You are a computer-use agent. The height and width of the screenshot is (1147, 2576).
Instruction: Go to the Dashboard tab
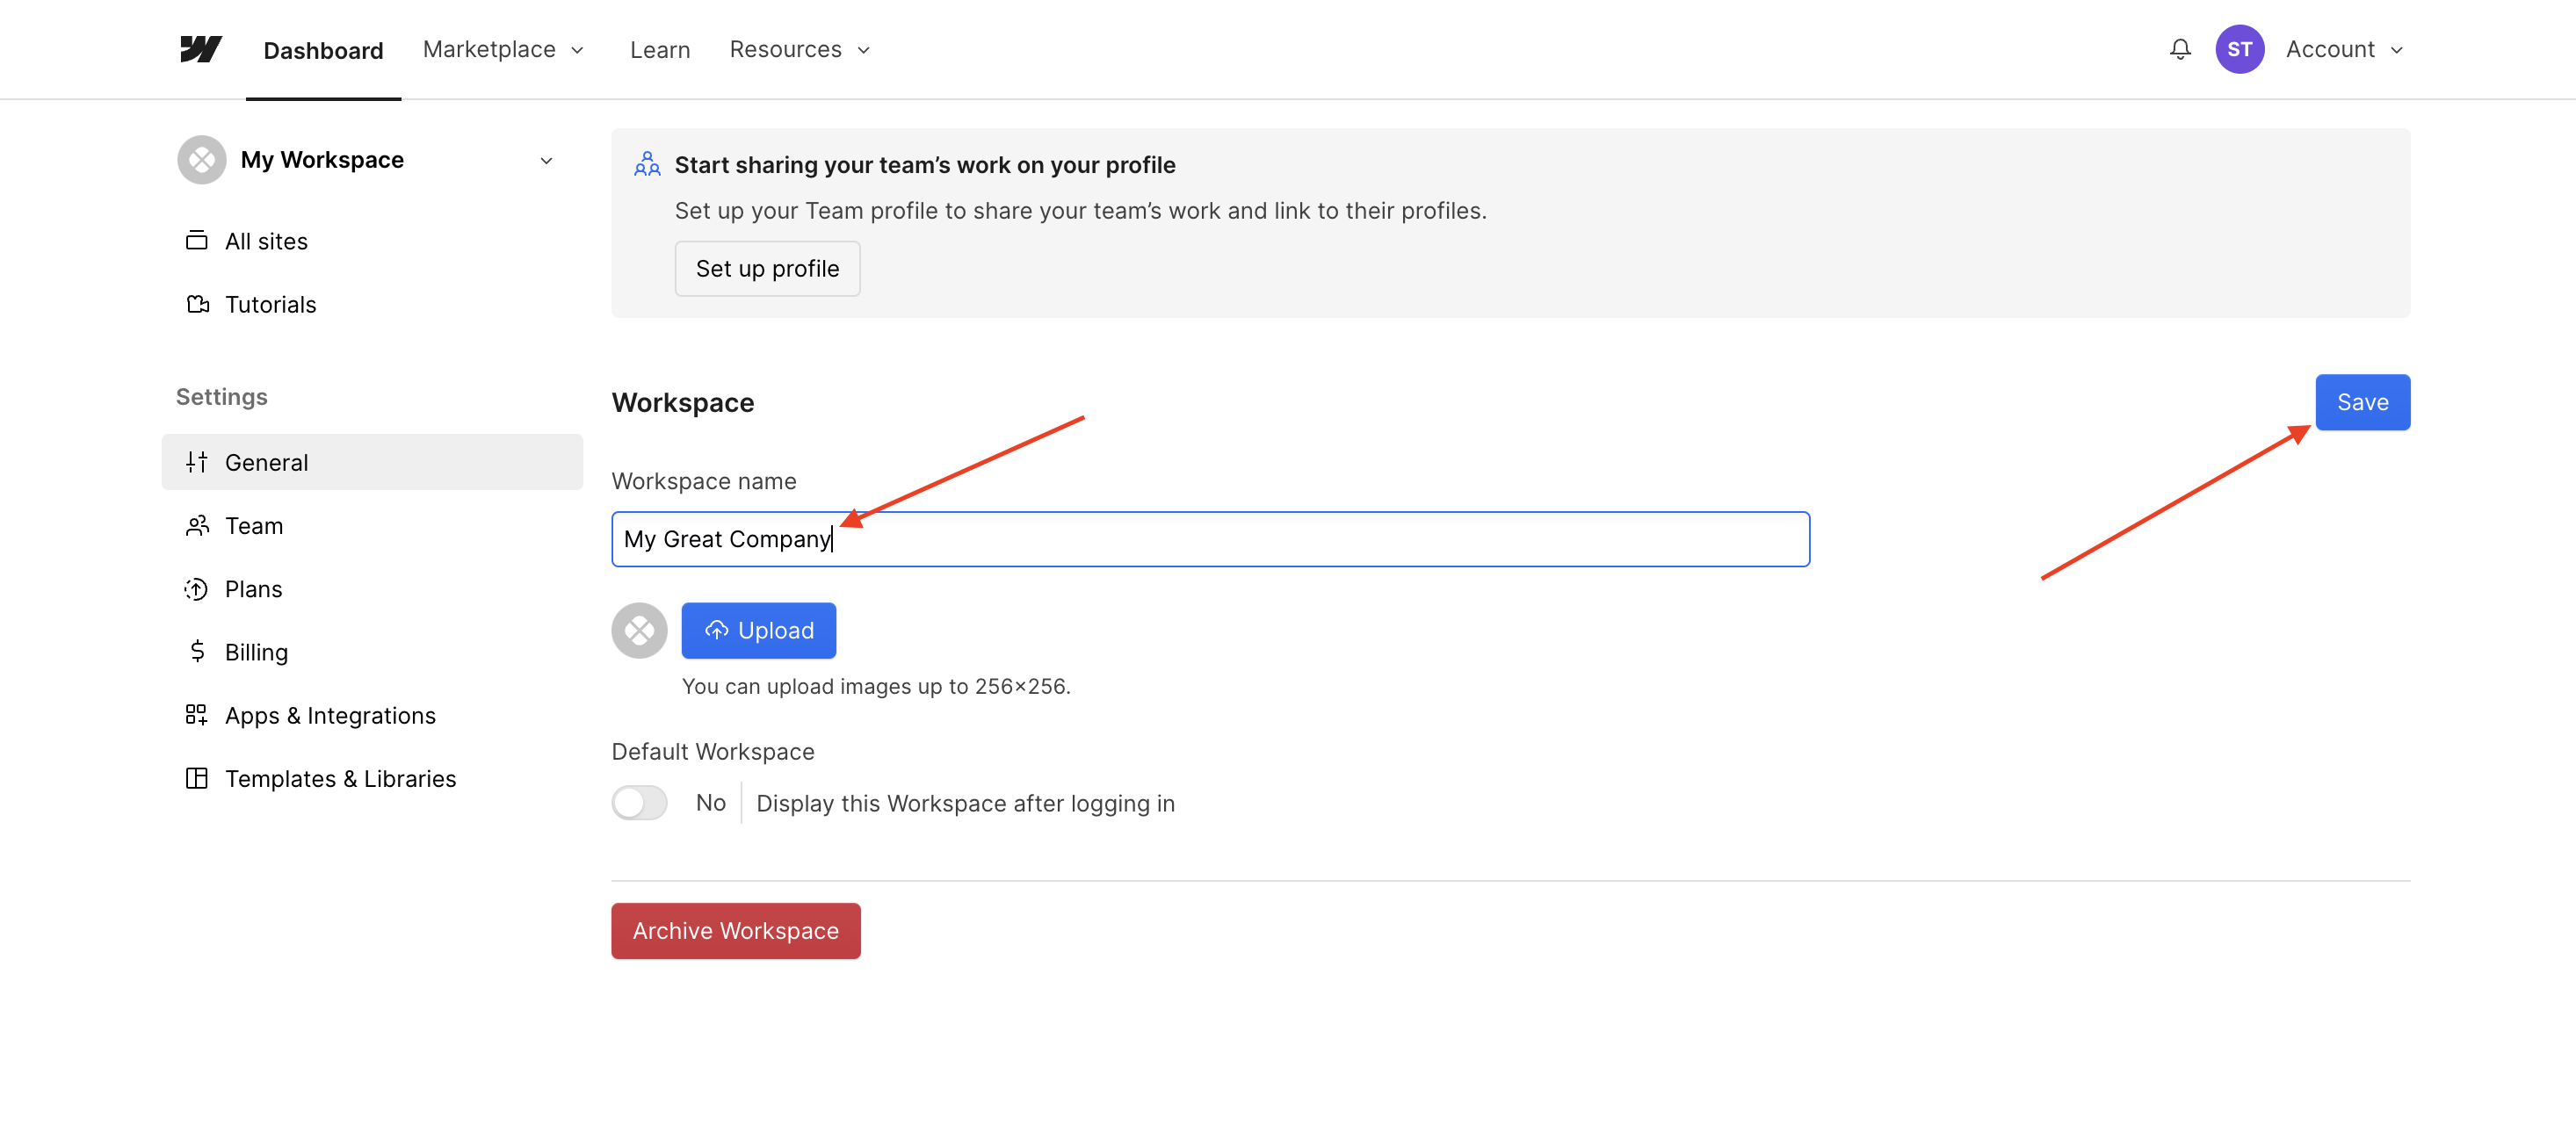323,50
